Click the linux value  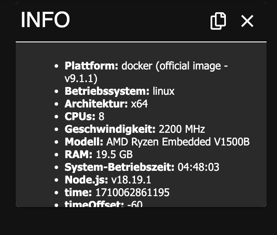[x=163, y=91]
